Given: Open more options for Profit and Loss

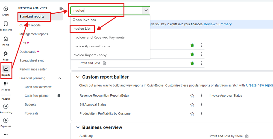Looking at the screenshot, I should (x=201, y=63).
